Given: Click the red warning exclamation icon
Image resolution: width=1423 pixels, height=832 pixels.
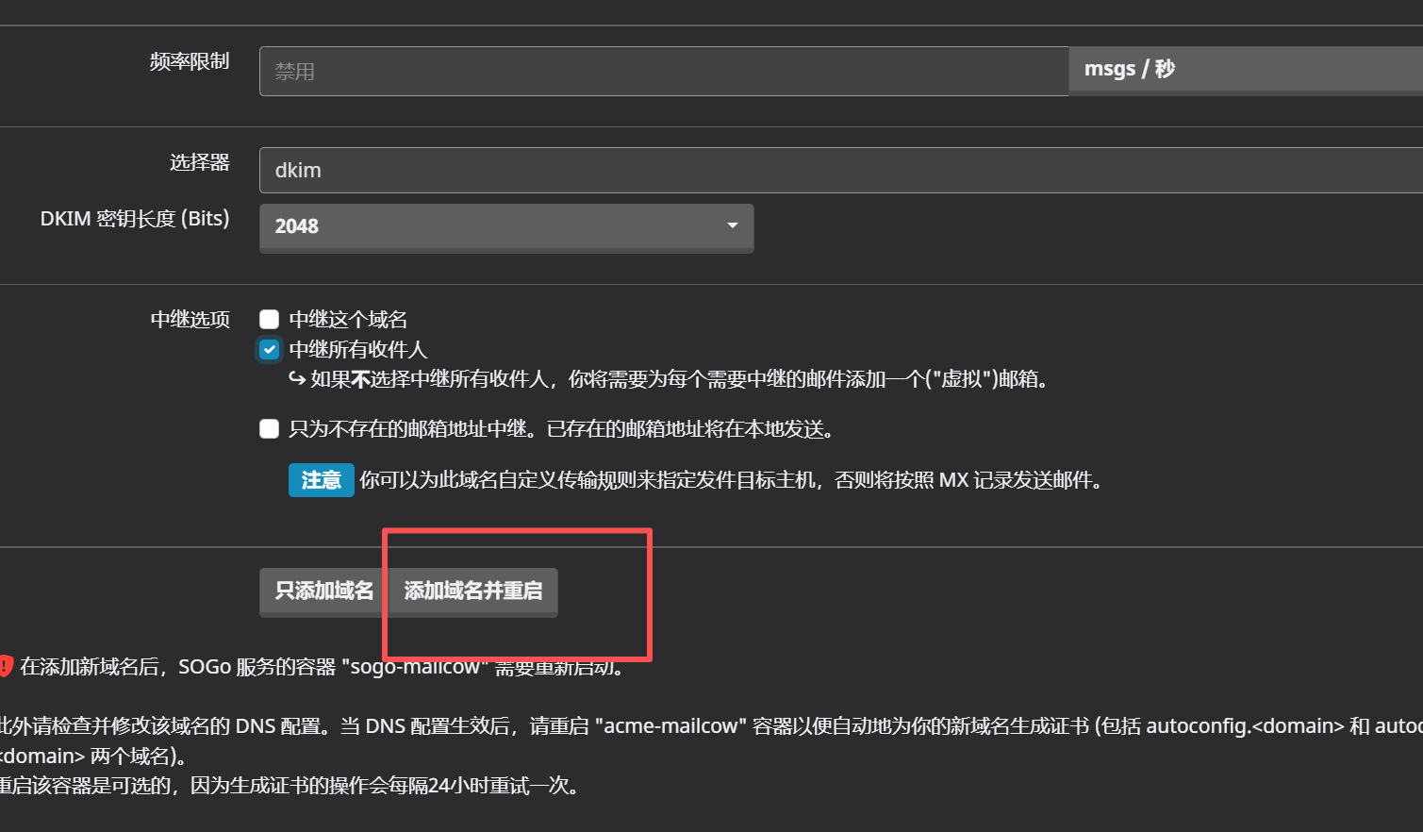Looking at the screenshot, I should tap(5, 666).
